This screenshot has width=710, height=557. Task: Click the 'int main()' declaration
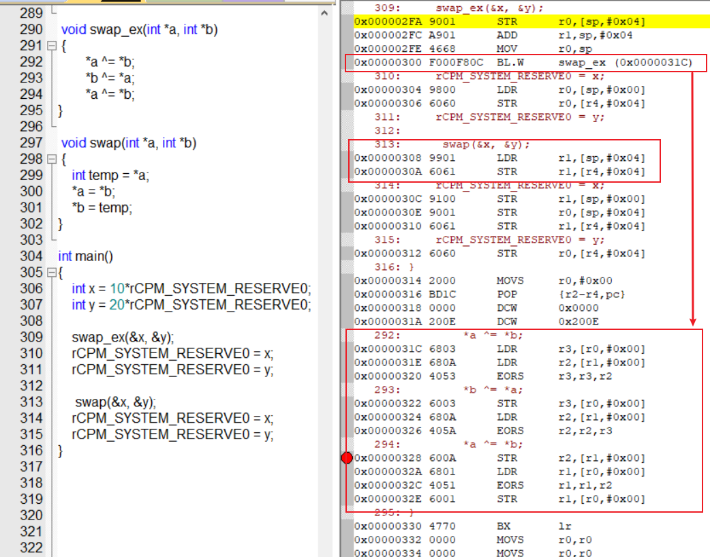pos(86,256)
